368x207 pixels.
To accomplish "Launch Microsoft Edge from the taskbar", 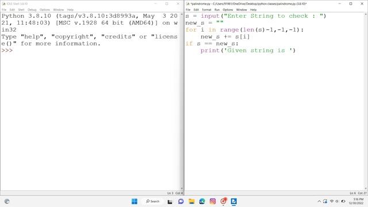I will pos(202,201).
